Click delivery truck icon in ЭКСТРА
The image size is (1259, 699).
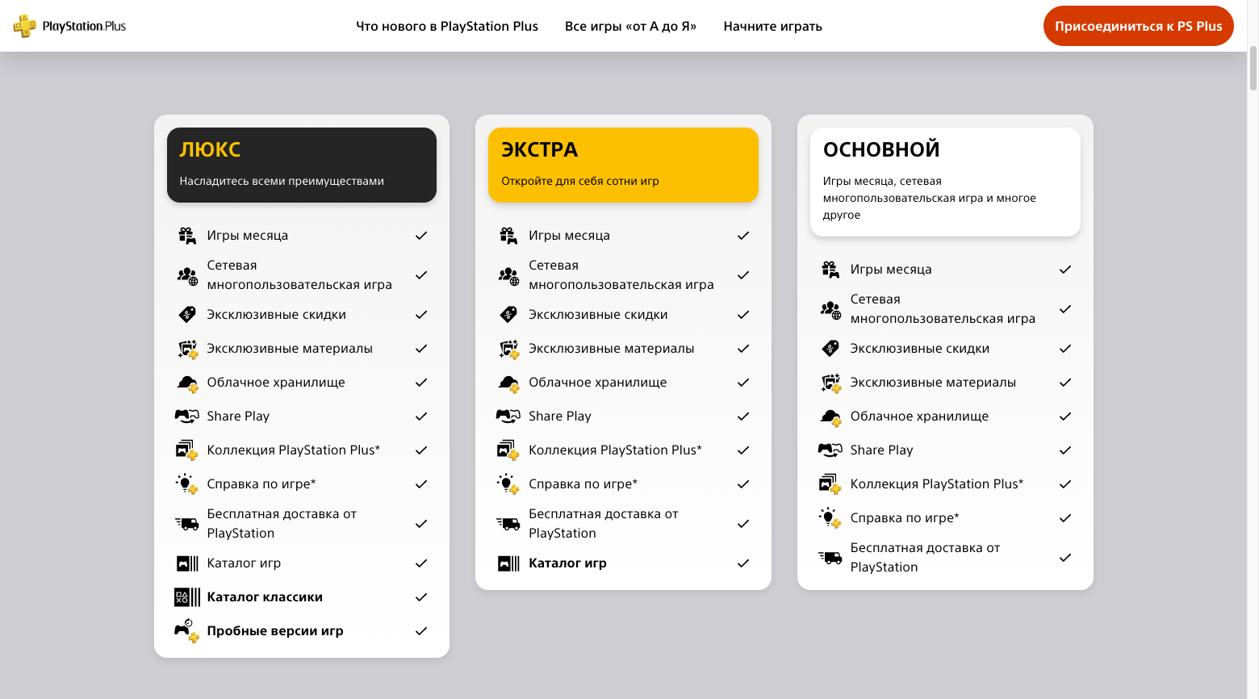pyautogui.click(x=508, y=524)
